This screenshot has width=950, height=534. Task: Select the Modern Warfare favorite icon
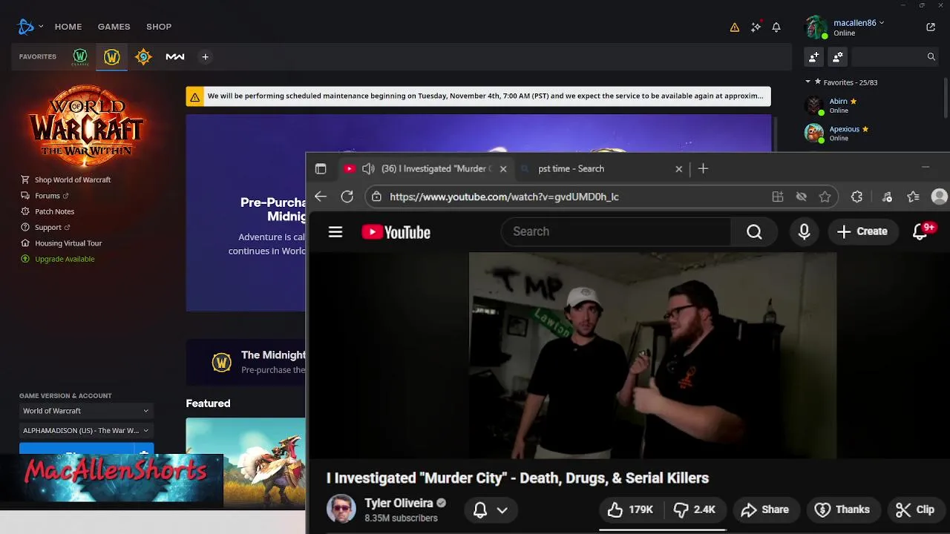click(x=175, y=56)
